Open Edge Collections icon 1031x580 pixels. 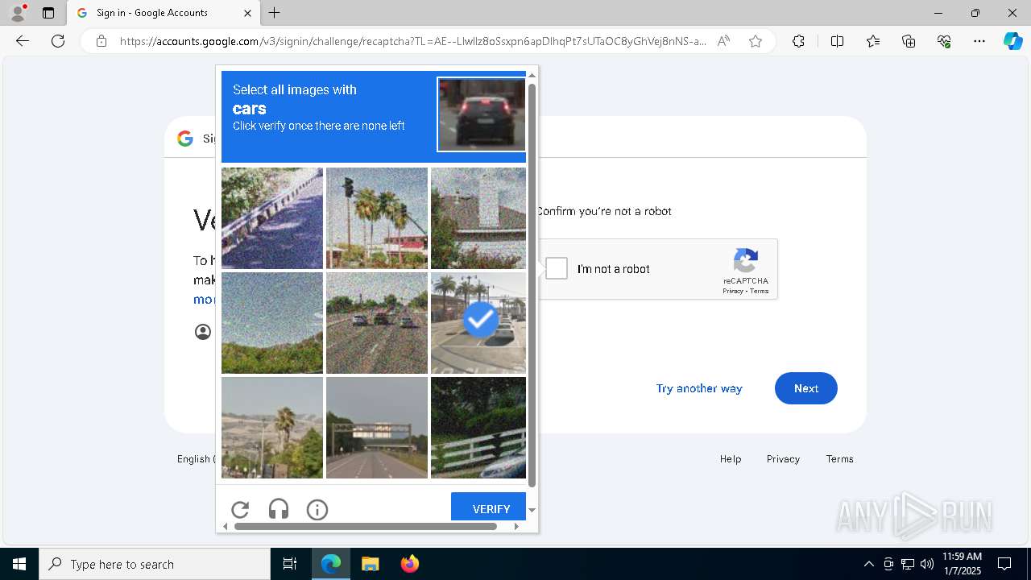pos(909,41)
